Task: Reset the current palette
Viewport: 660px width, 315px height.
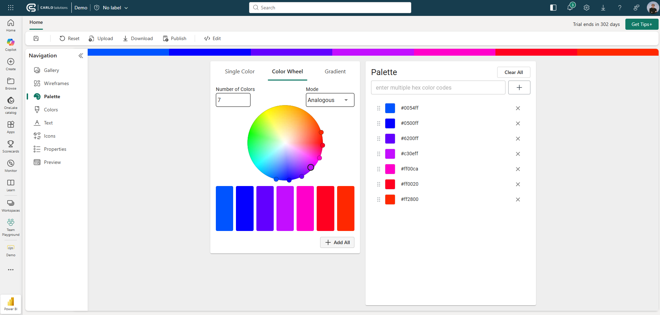Action: click(x=69, y=38)
